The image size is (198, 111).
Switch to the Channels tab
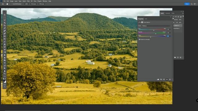click(x=168, y=13)
